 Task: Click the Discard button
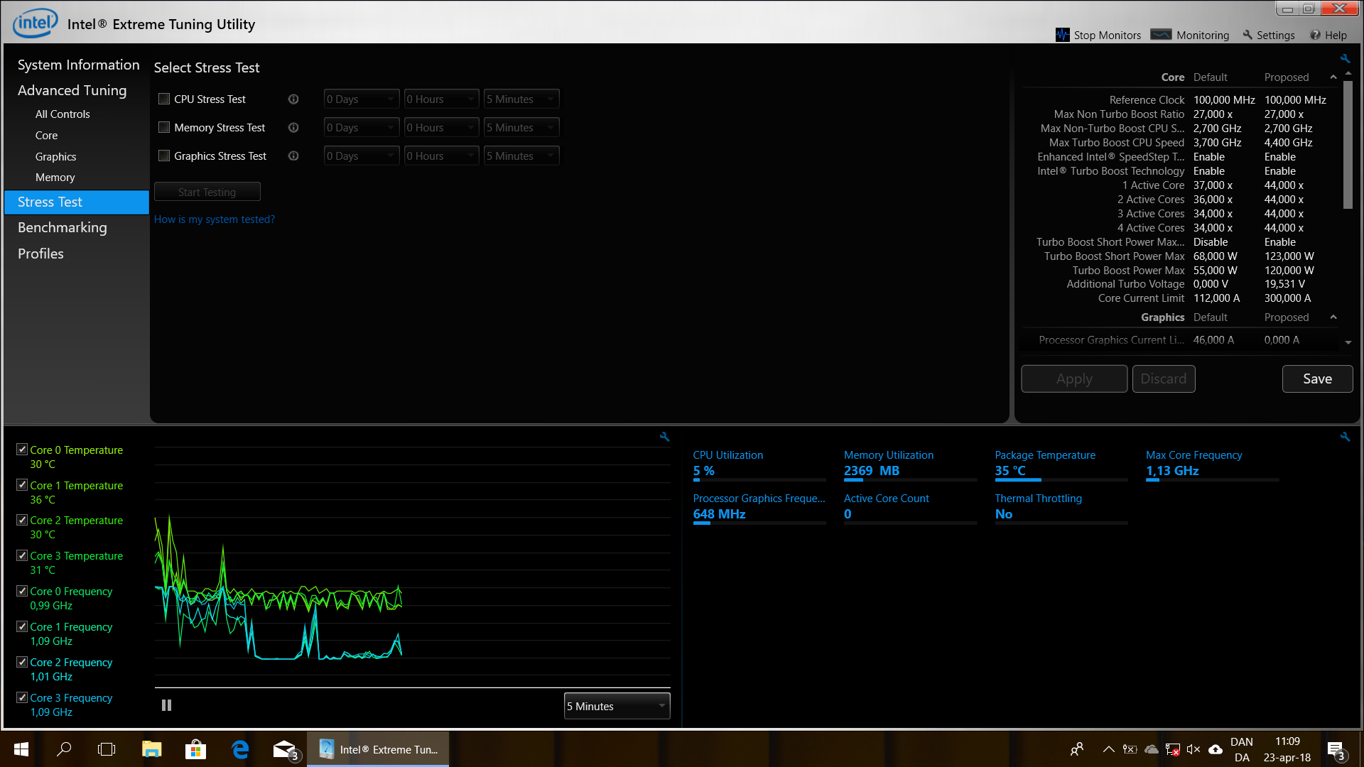pyautogui.click(x=1164, y=379)
